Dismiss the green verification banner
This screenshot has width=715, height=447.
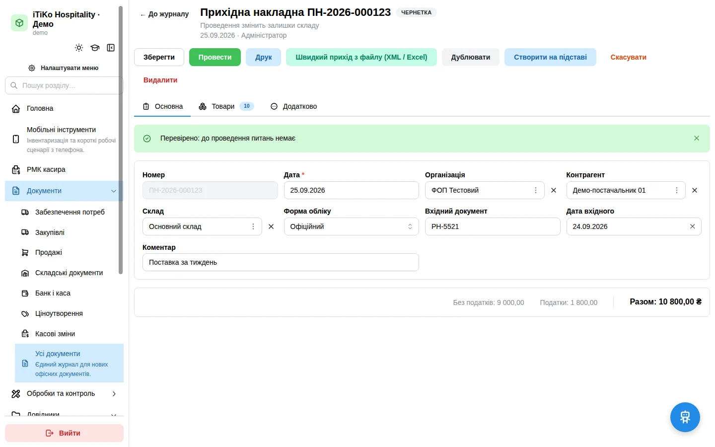[697, 138]
